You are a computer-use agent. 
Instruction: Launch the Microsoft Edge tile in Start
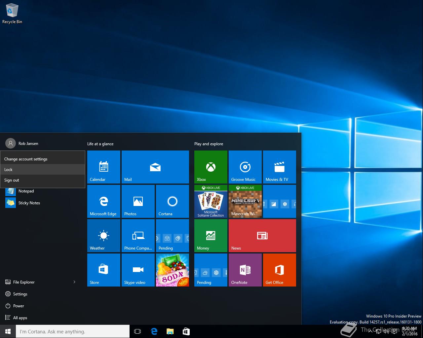(104, 201)
